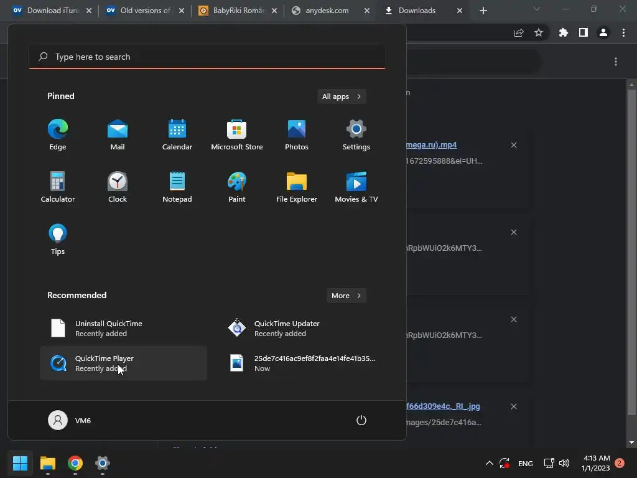Launch the Mail app
637x478 pixels.
coord(118,135)
